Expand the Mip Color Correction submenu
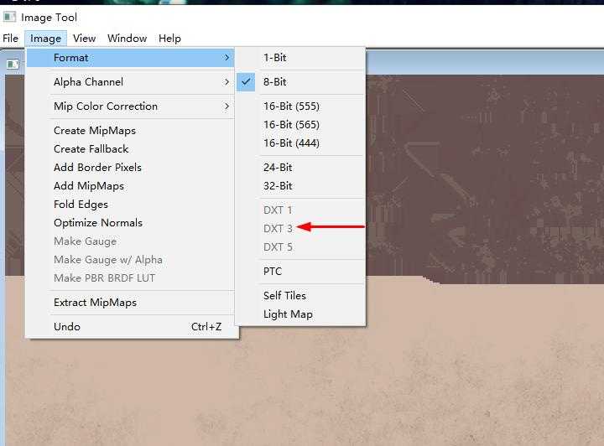This screenshot has width=604, height=446. pos(130,106)
